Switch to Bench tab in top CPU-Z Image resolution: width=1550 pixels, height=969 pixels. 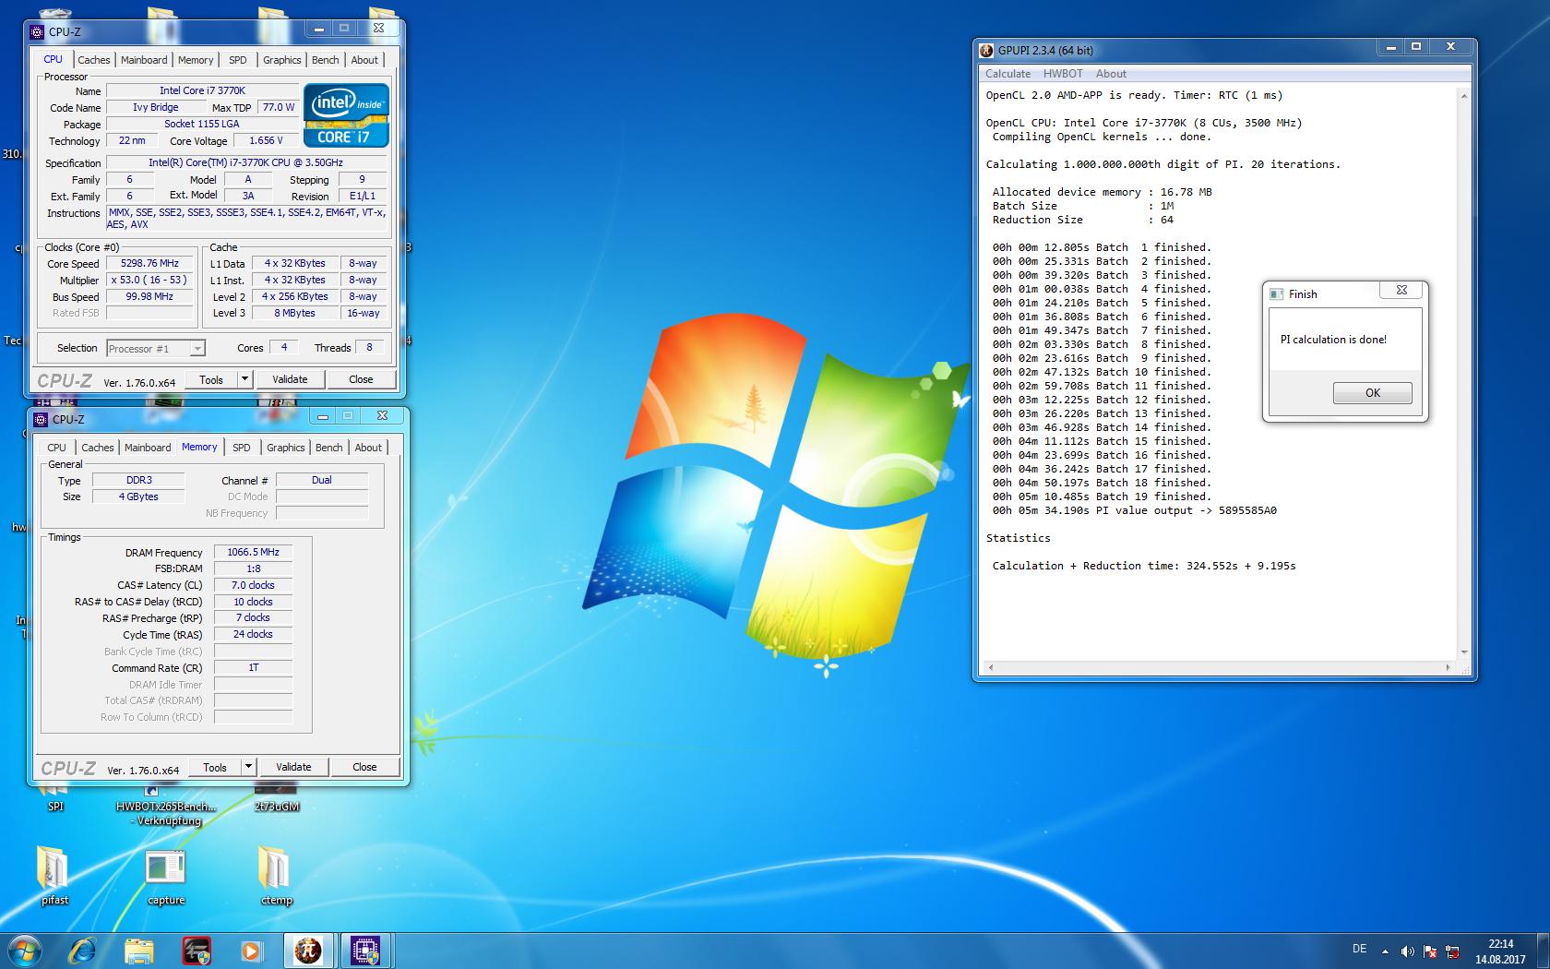click(x=325, y=60)
